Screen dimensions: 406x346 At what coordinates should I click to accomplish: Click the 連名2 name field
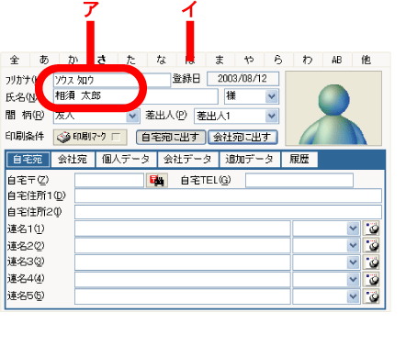pos(183,245)
